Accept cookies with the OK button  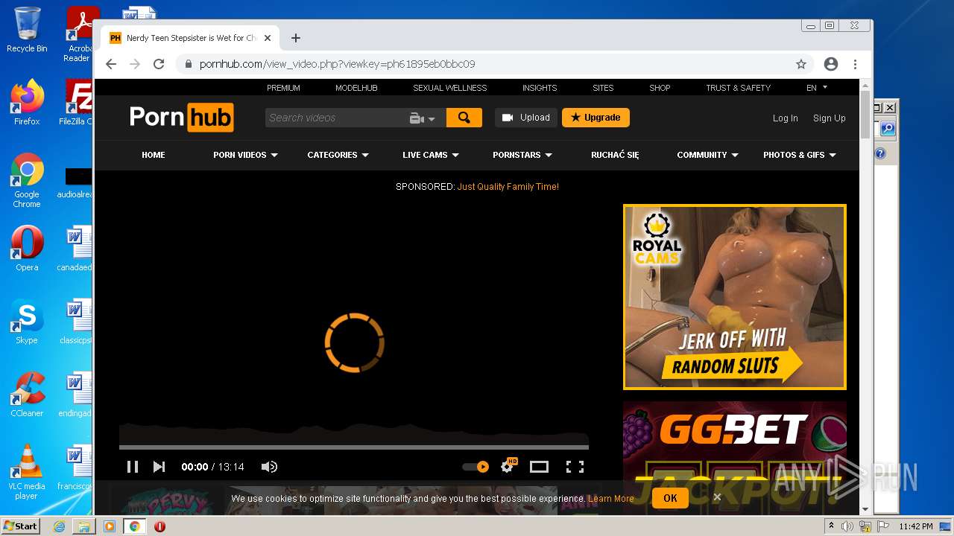coord(670,498)
